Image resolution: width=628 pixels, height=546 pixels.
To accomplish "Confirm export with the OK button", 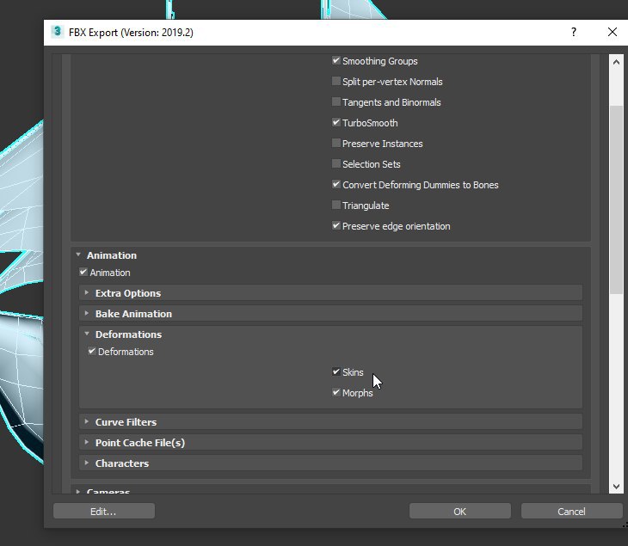I will 459,511.
